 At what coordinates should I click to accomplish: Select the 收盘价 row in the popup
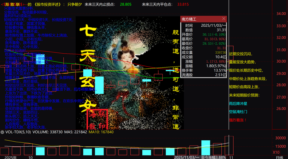pos(204,48)
